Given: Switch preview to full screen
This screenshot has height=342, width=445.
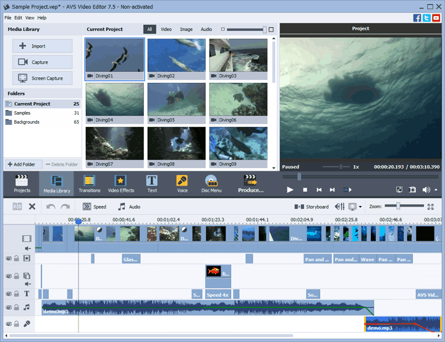Looking at the screenshot, I should point(399,189).
